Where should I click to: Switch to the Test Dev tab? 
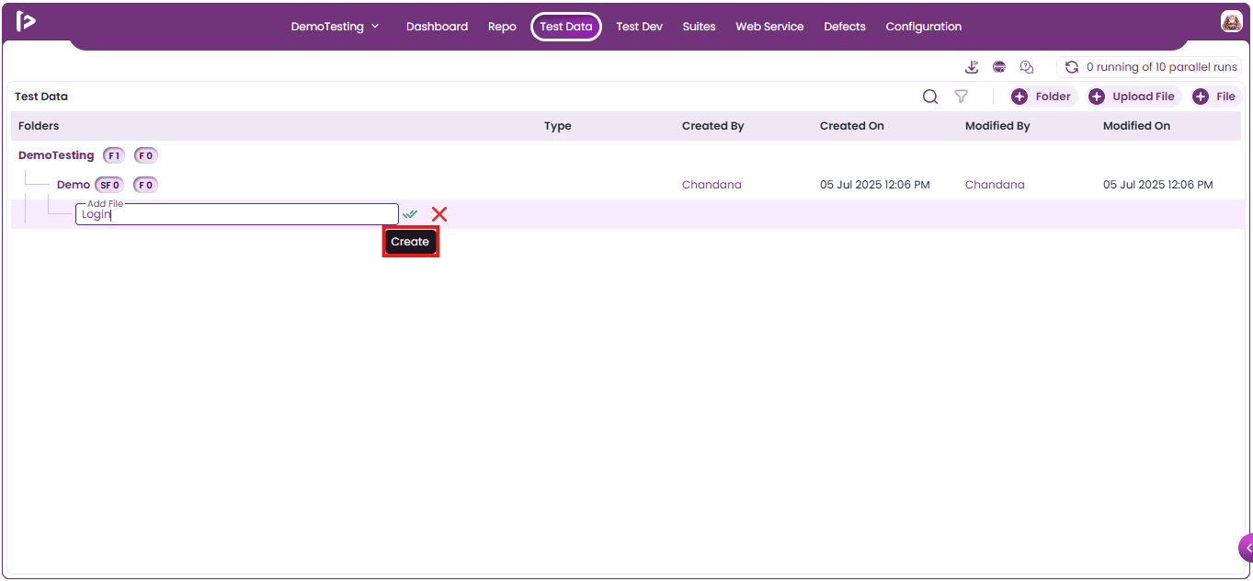pos(639,27)
